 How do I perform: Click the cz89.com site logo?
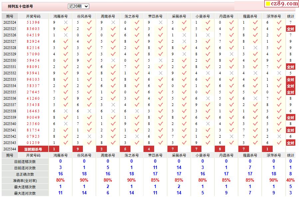coord(282,3)
